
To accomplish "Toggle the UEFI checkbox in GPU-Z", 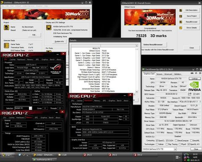I will [x=194, y=94].
